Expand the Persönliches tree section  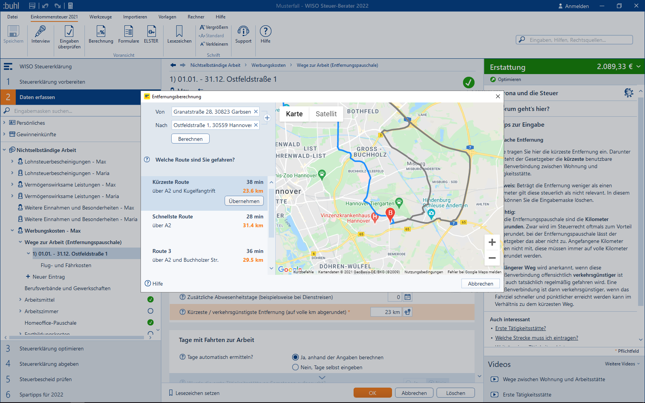coord(4,123)
